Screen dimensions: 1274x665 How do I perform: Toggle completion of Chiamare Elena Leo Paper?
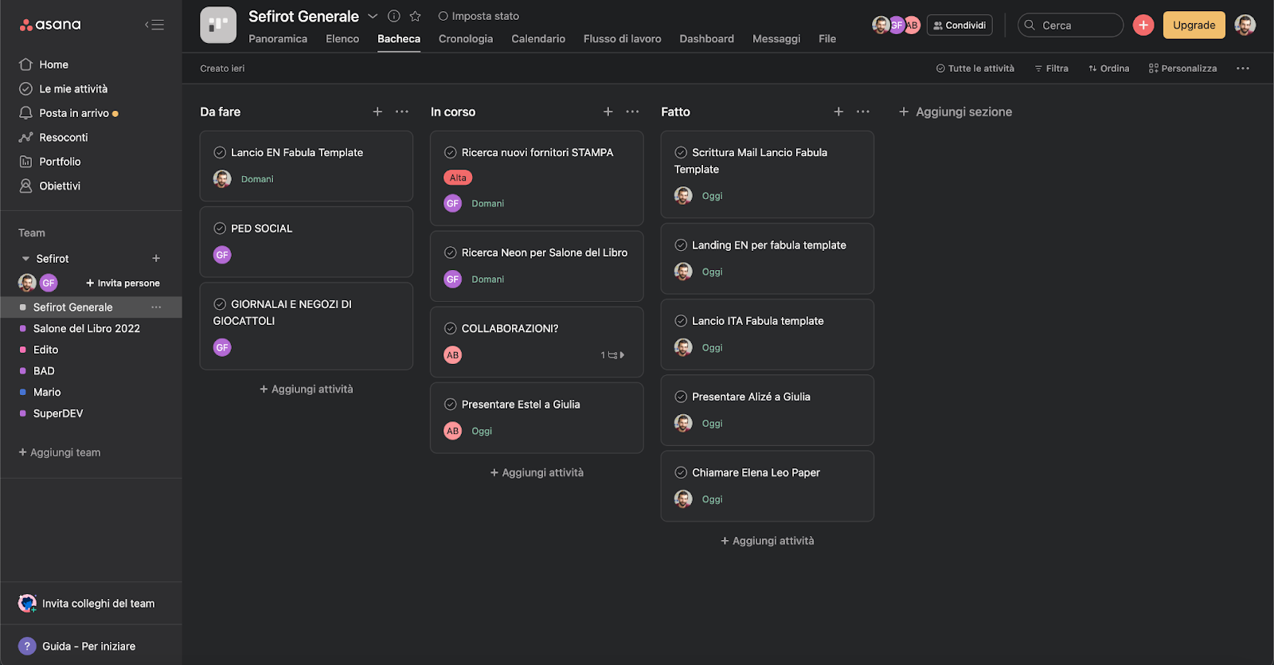[x=681, y=472]
